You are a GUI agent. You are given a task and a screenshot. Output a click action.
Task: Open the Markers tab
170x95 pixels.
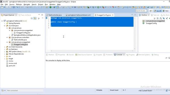(x=50, y=55)
